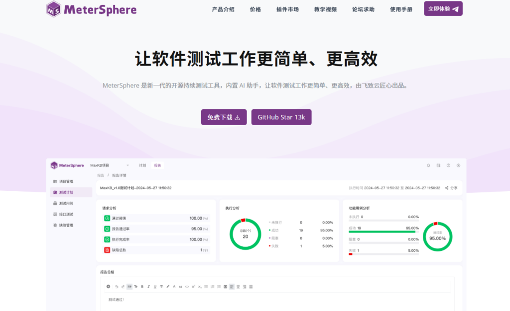Toggle bold formatting in the report editor
Image resolution: width=510 pixels, height=311 pixels.
142,287
